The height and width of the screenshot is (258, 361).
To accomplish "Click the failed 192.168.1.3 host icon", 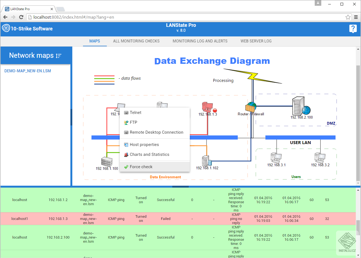I will [x=207, y=107].
